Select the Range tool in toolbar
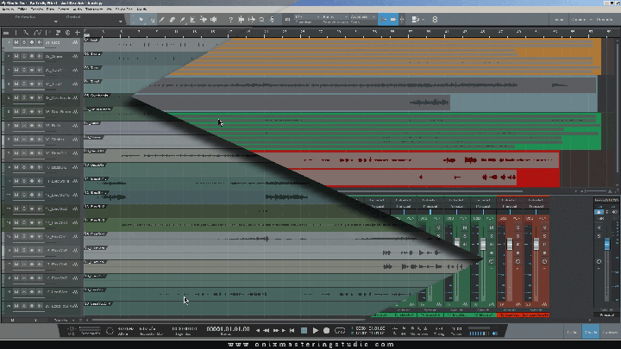Image resolution: width=621 pixels, height=349 pixels. 152,19
